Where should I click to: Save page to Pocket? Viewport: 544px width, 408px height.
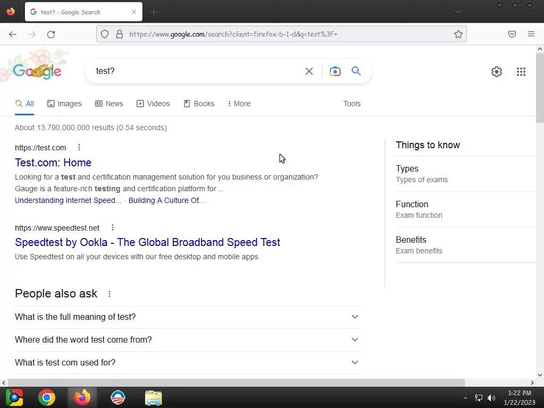pyautogui.click(x=512, y=34)
